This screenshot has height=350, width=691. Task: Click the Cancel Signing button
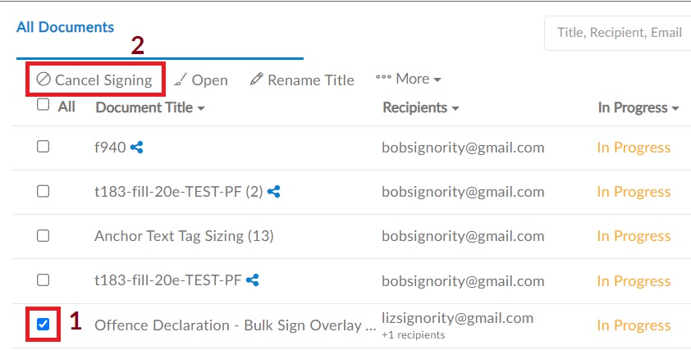(96, 80)
